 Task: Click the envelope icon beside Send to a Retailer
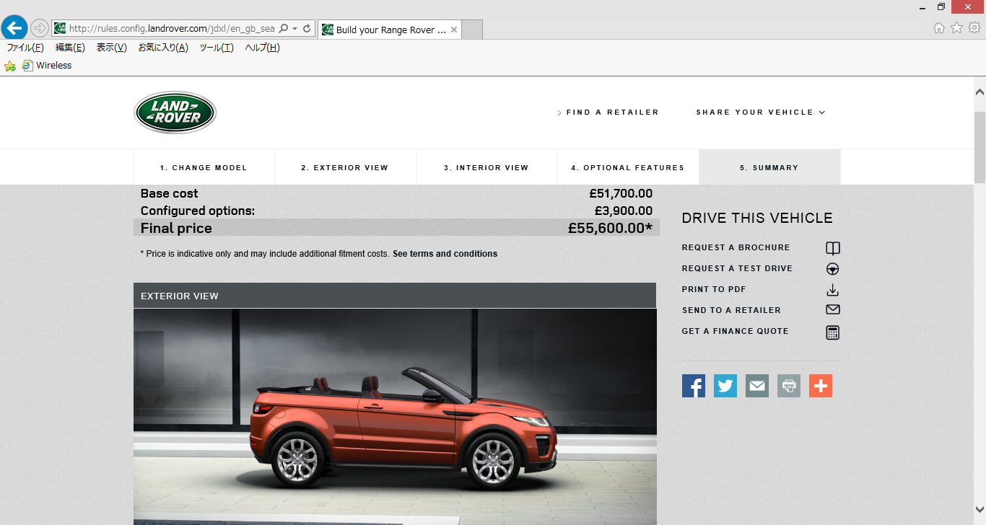[832, 310]
